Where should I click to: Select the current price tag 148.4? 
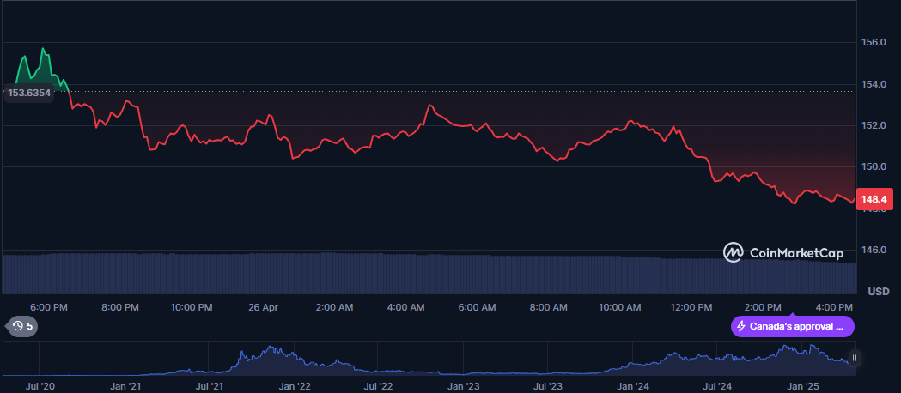[x=874, y=199]
